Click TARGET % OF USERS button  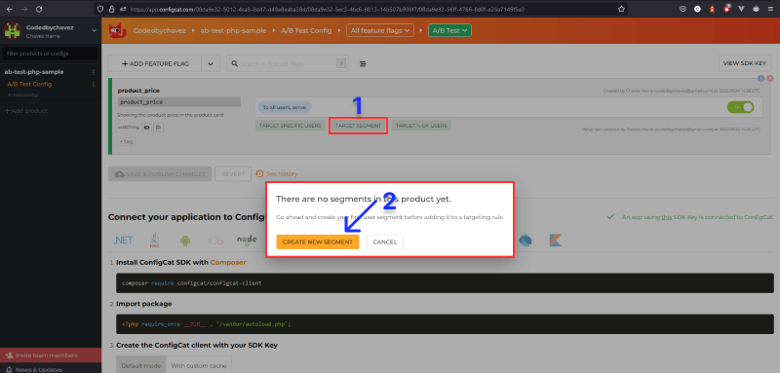(x=421, y=126)
